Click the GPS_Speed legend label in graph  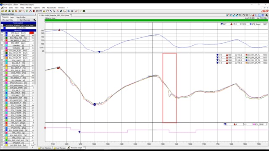tap(256, 24)
